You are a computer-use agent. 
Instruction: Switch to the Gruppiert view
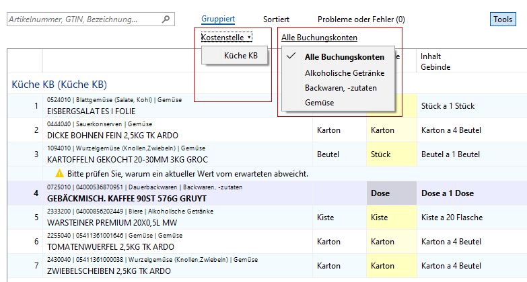coord(219,20)
